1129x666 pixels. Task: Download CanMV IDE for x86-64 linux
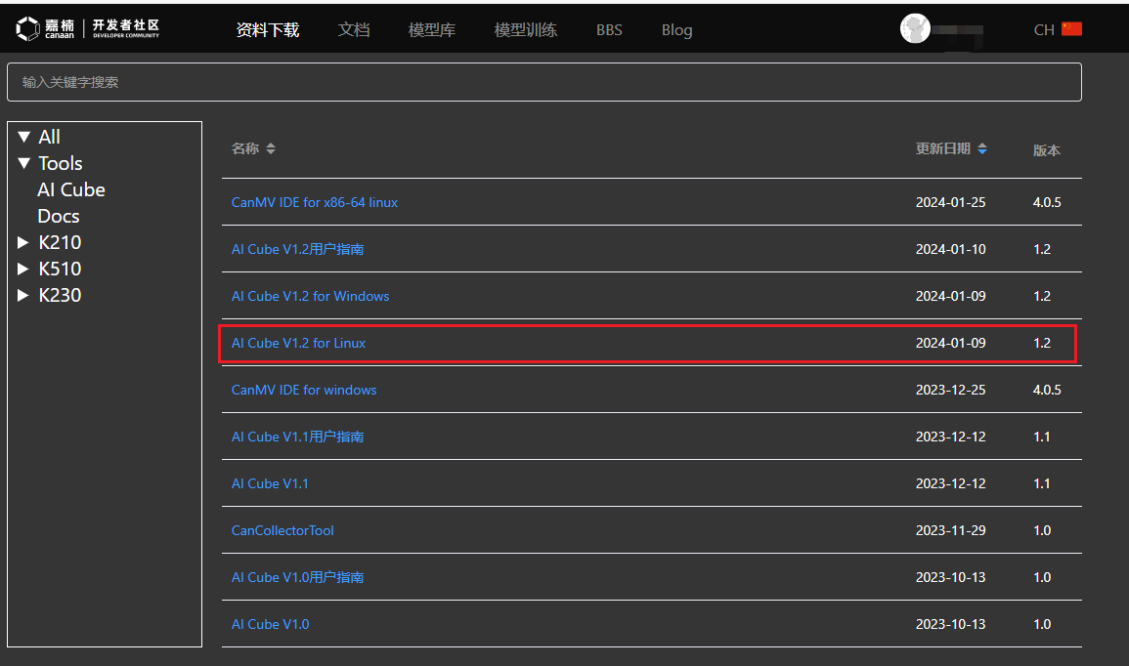pyautogui.click(x=315, y=202)
